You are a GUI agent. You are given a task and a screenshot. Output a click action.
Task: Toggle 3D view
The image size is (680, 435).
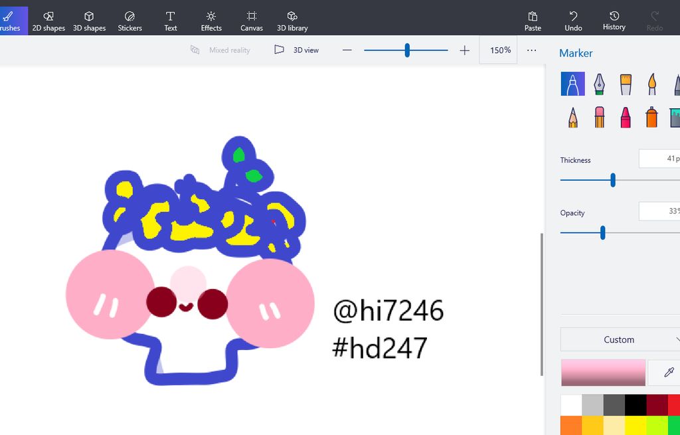(297, 50)
